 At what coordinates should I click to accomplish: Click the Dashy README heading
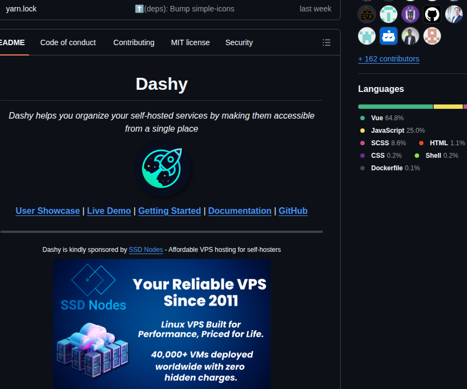(162, 84)
